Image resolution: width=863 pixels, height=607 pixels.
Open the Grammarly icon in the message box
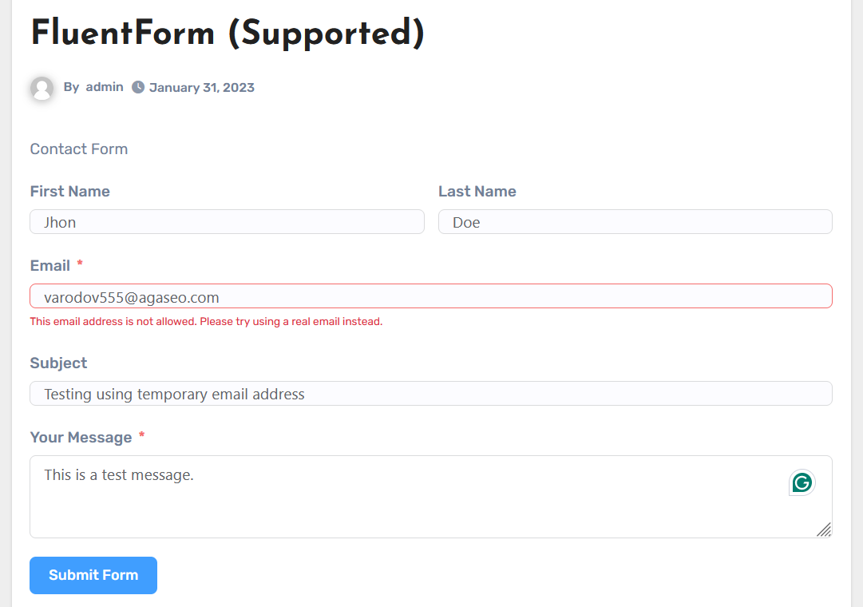point(802,482)
